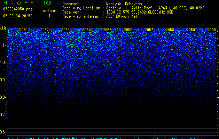Click the 0.6 kHz axis label
The height and width of the screenshot is (139, 219).
point(3,132)
